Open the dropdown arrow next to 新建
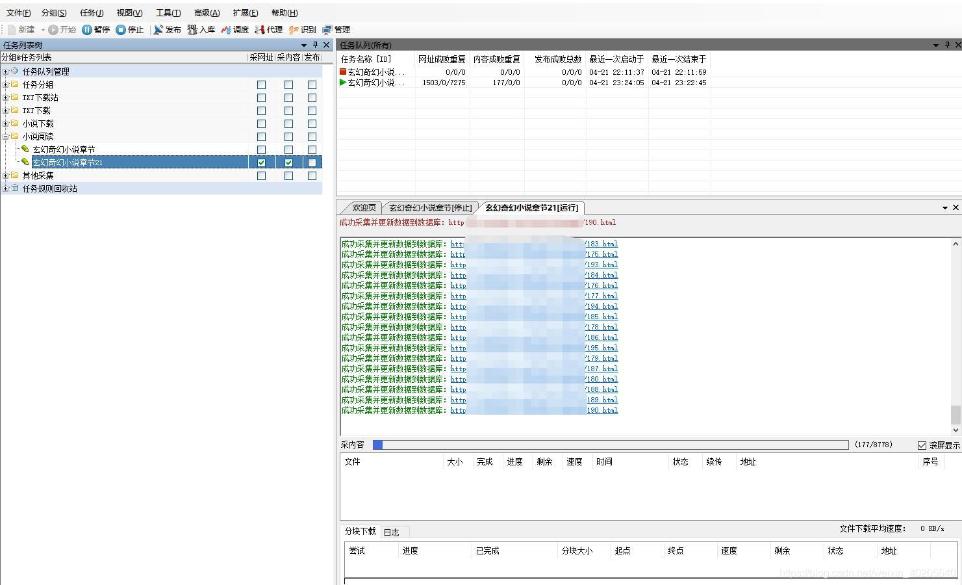The height and width of the screenshot is (585, 962). [43, 30]
